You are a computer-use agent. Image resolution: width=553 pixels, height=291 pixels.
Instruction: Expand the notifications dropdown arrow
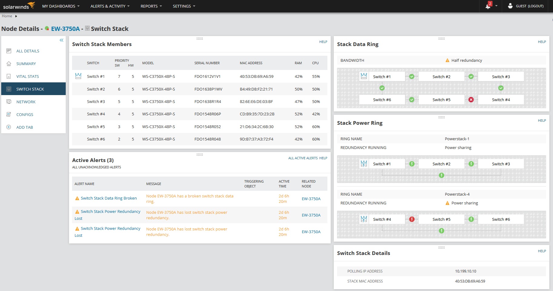pyautogui.click(x=496, y=6)
